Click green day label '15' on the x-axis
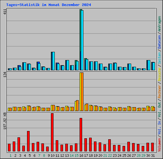This screenshot has width=163, height=159. coord(76,156)
